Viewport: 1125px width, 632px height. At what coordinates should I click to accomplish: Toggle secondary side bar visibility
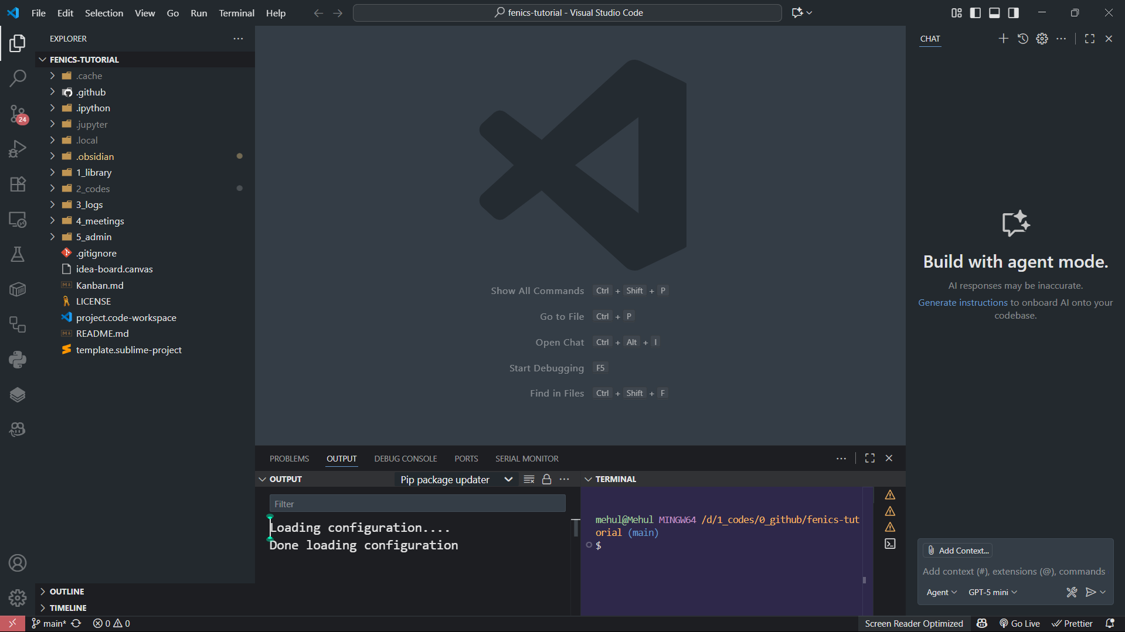point(1013,13)
